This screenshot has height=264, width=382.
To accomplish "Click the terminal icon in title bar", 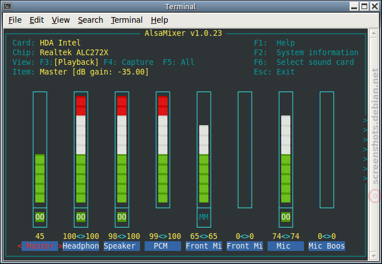I will pyautogui.click(x=7, y=6).
